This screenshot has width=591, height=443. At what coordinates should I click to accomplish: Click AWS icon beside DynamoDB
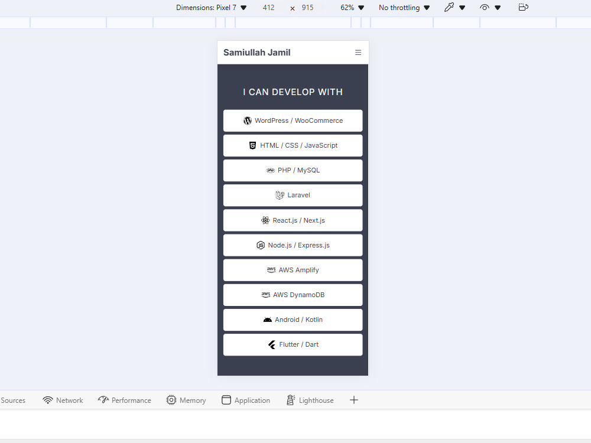[x=266, y=295]
